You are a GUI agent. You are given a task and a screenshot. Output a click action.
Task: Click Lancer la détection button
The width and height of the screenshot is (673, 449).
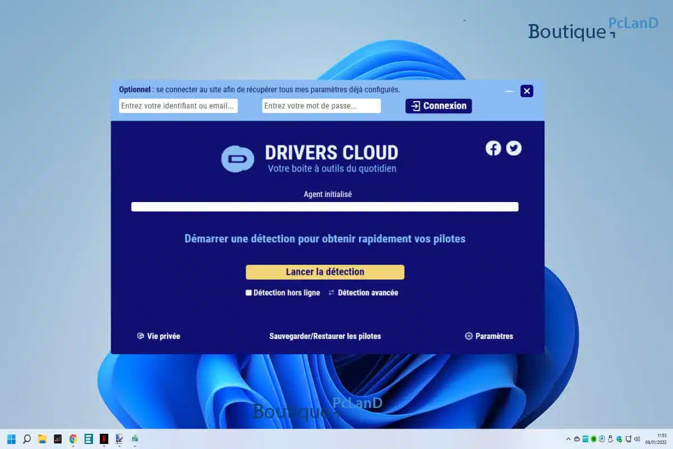tap(325, 272)
